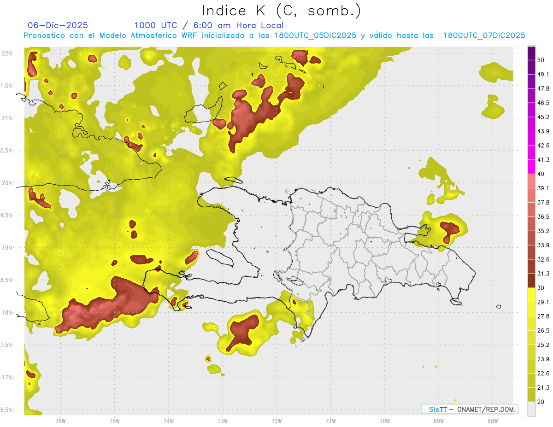Click the '72W' longitude label
Screen dimensions: 553x427
[276, 421]
